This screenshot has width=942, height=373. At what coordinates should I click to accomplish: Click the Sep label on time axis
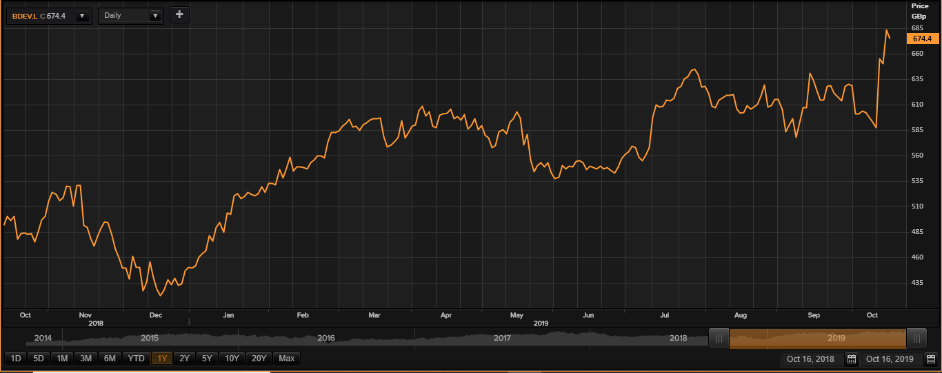click(x=814, y=315)
